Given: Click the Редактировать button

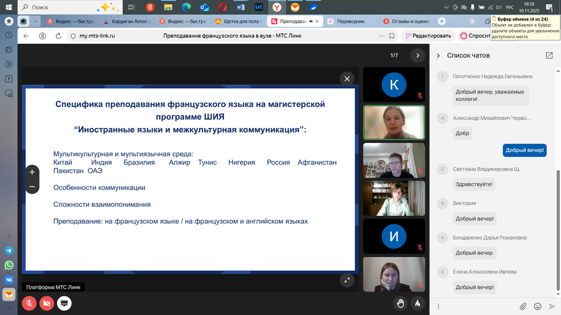Looking at the screenshot, I should [x=427, y=36].
